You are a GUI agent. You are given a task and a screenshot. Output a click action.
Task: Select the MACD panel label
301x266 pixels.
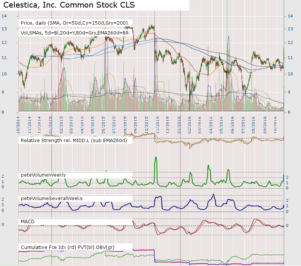coord(27,221)
